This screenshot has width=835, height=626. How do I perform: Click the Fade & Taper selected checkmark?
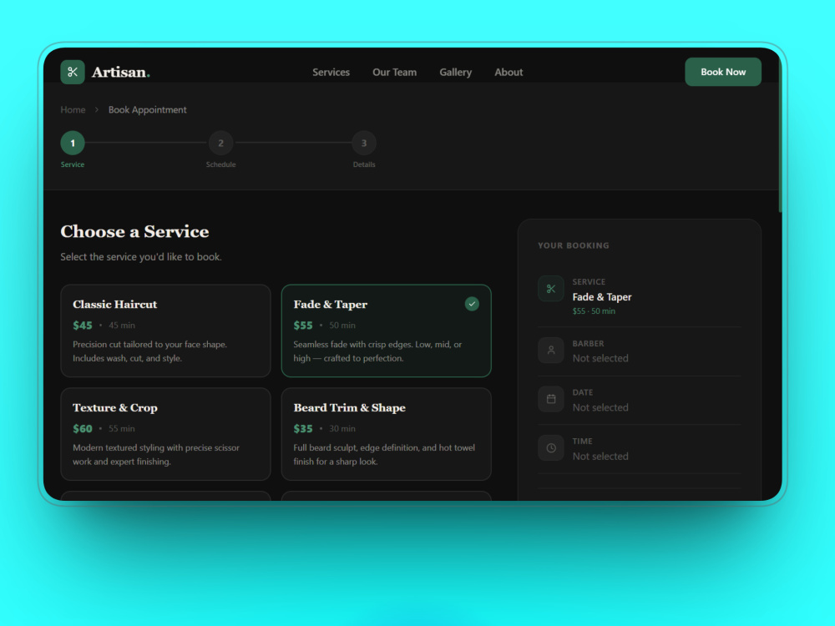click(x=472, y=304)
